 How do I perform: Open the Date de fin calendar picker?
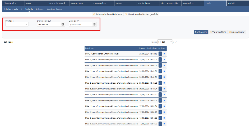(x=94, y=24)
